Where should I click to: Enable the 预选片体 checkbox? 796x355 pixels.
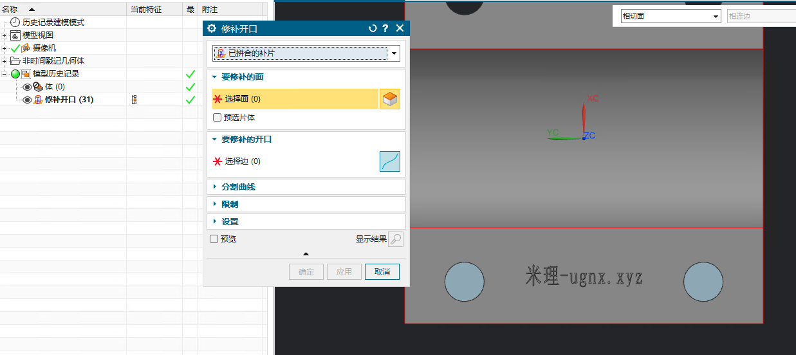tap(217, 118)
